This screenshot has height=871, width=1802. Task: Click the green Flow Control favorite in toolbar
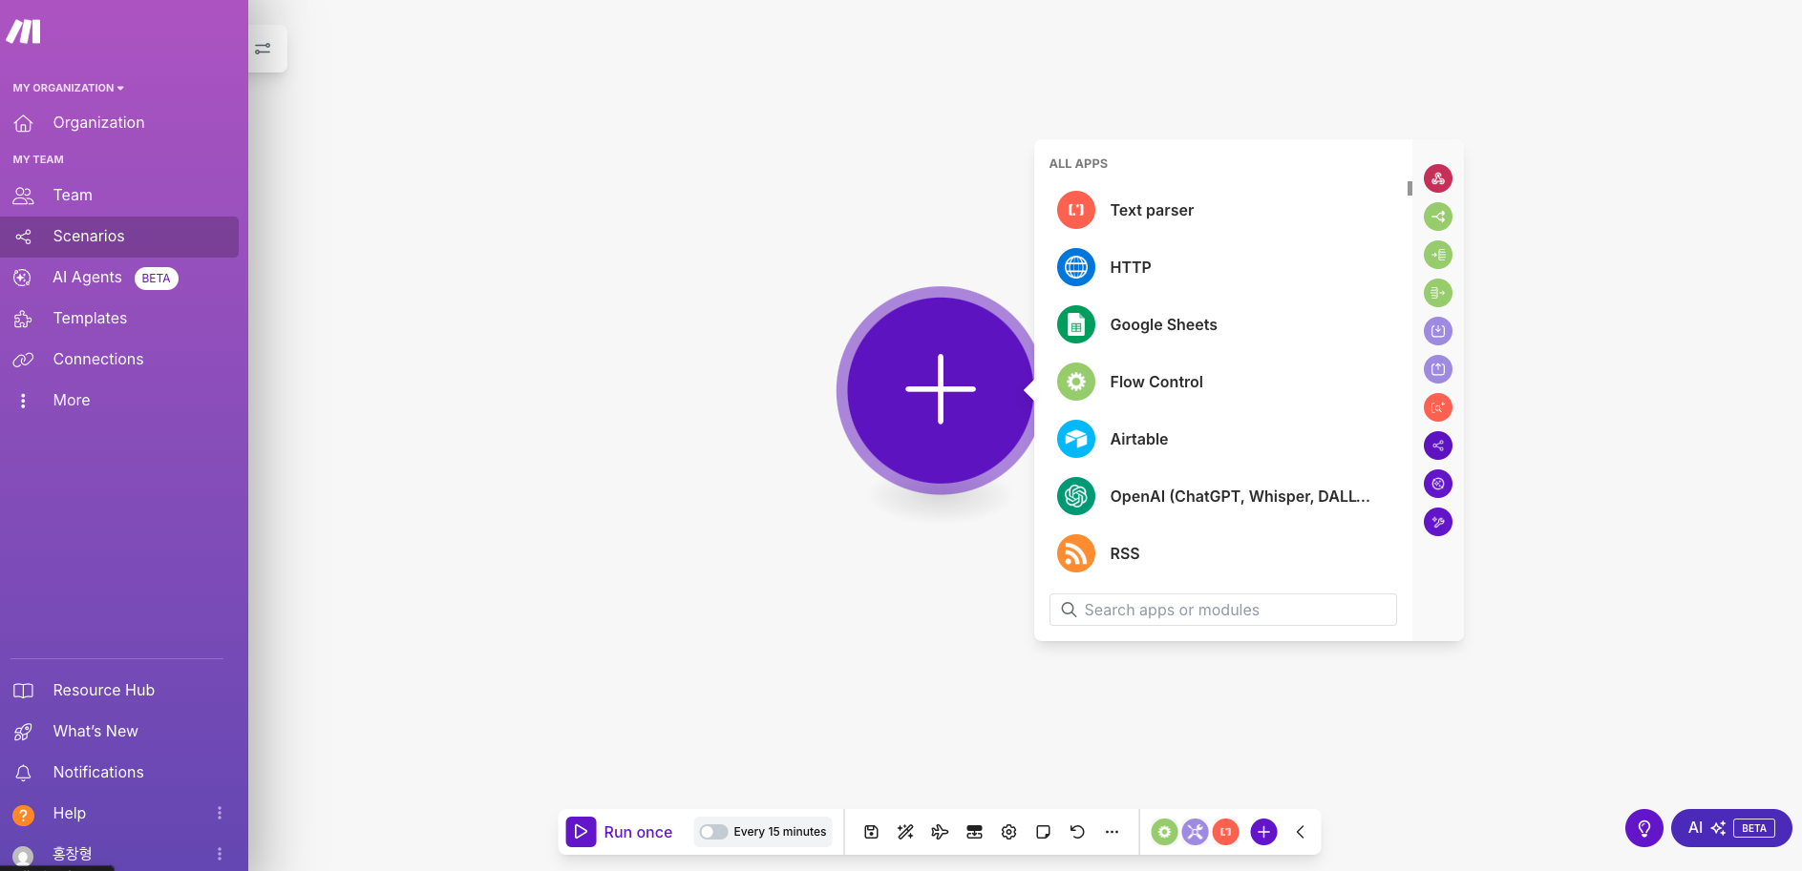pyautogui.click(x=1164, y=832)
